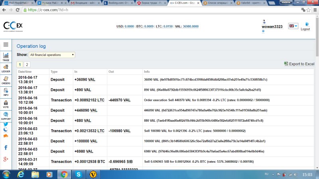
Task: Click the Info sidebar icon
Action: coord(6,92)
